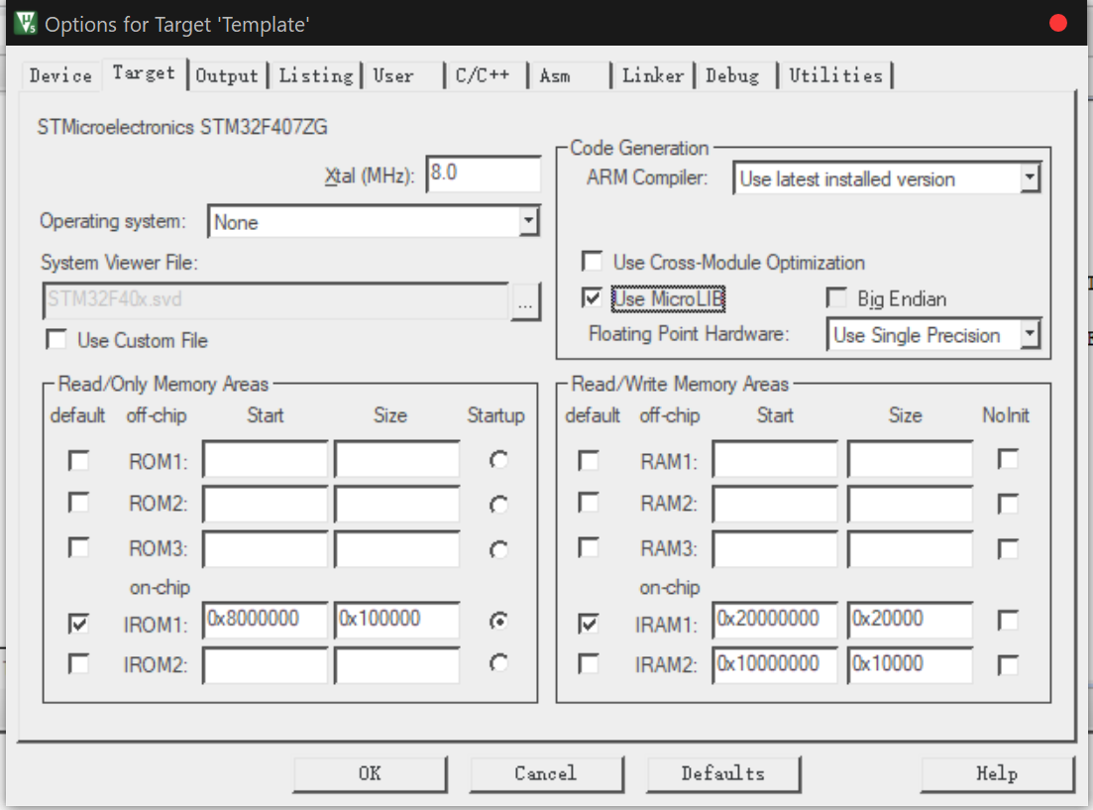Viewport: 1093px width, 810px height.
Task: Enable NoInit for RAM3
Action: click(1008, 549)
